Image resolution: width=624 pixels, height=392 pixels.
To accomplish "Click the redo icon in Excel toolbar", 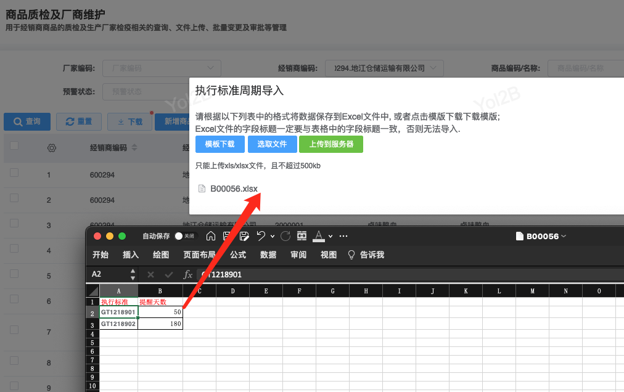I will click(x=285, y=236).
